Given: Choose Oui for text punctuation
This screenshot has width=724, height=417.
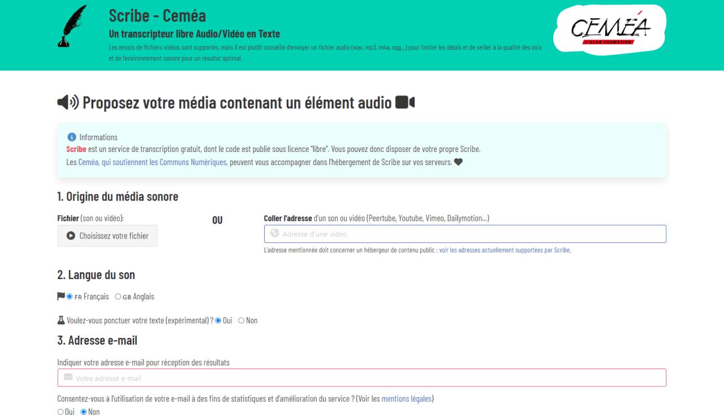Looking at the screenshot, I should tap(219, 320).
